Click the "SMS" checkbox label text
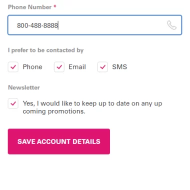The width and height of the screenshot is (190, 190). coord(119,67)
